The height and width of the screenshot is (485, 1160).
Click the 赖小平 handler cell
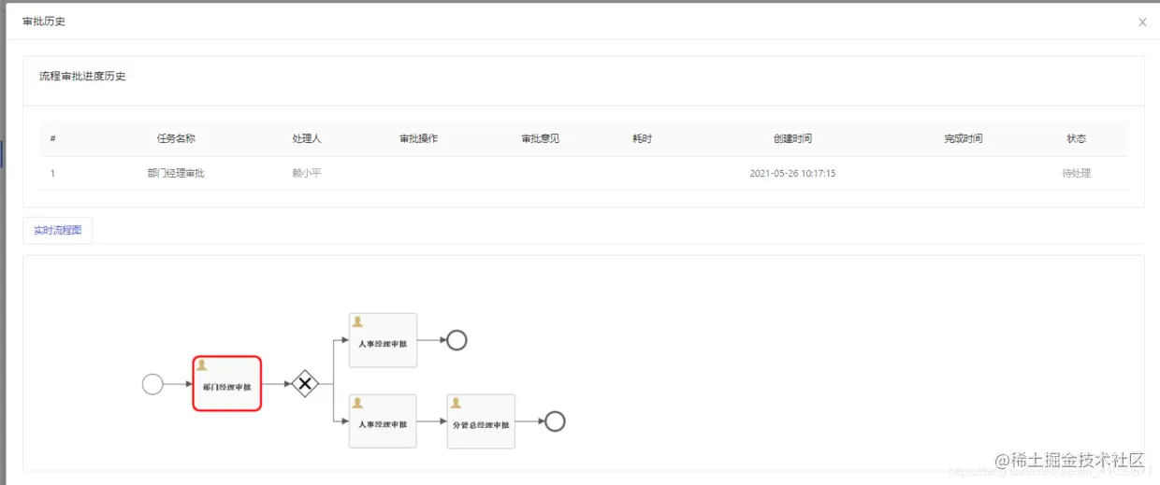pos(307,173)
